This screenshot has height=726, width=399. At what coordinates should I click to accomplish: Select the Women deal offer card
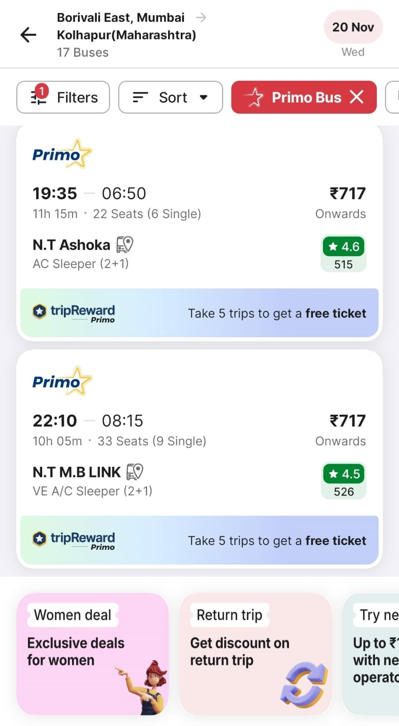pyautogui.click(x=92, y=654)
